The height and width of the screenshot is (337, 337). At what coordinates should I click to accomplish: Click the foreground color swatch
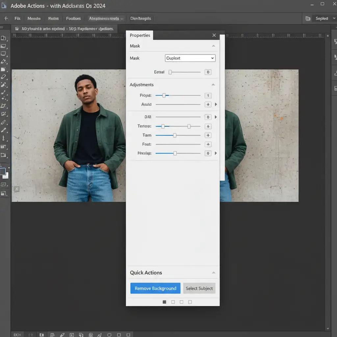(x=3, y=171)
